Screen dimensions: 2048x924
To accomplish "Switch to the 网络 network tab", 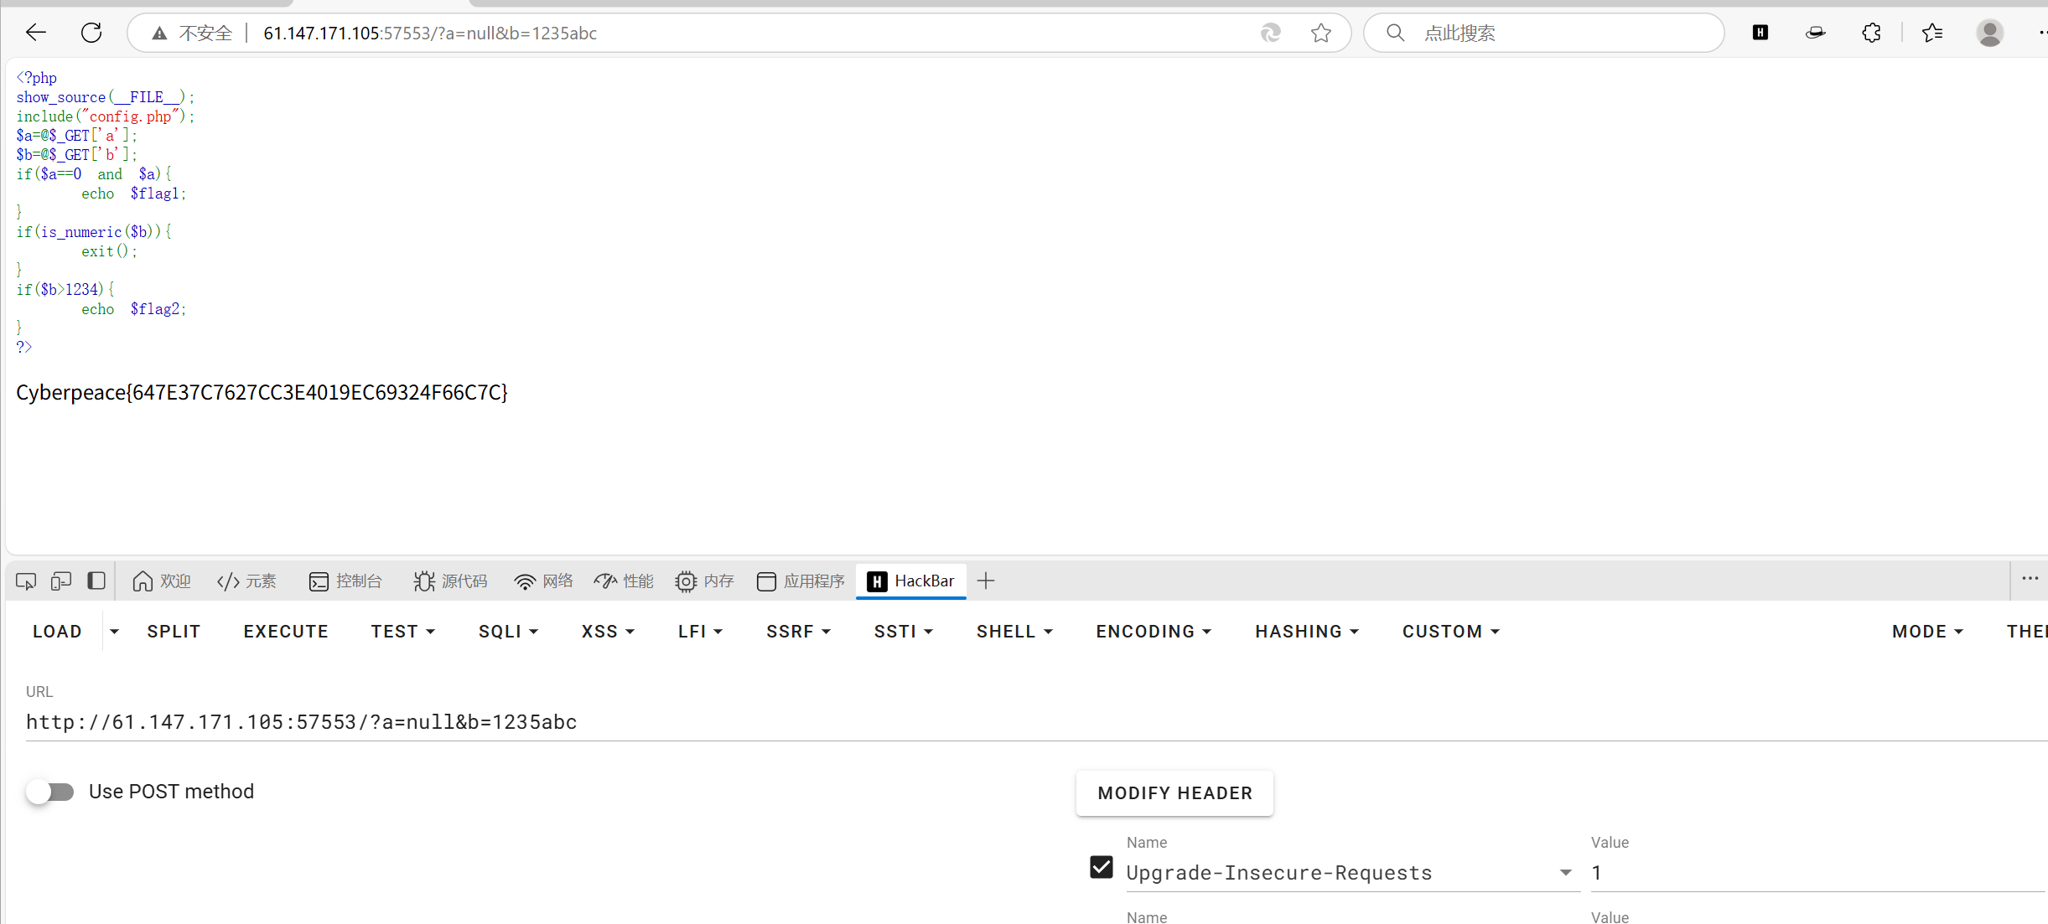I will [543, 581].
